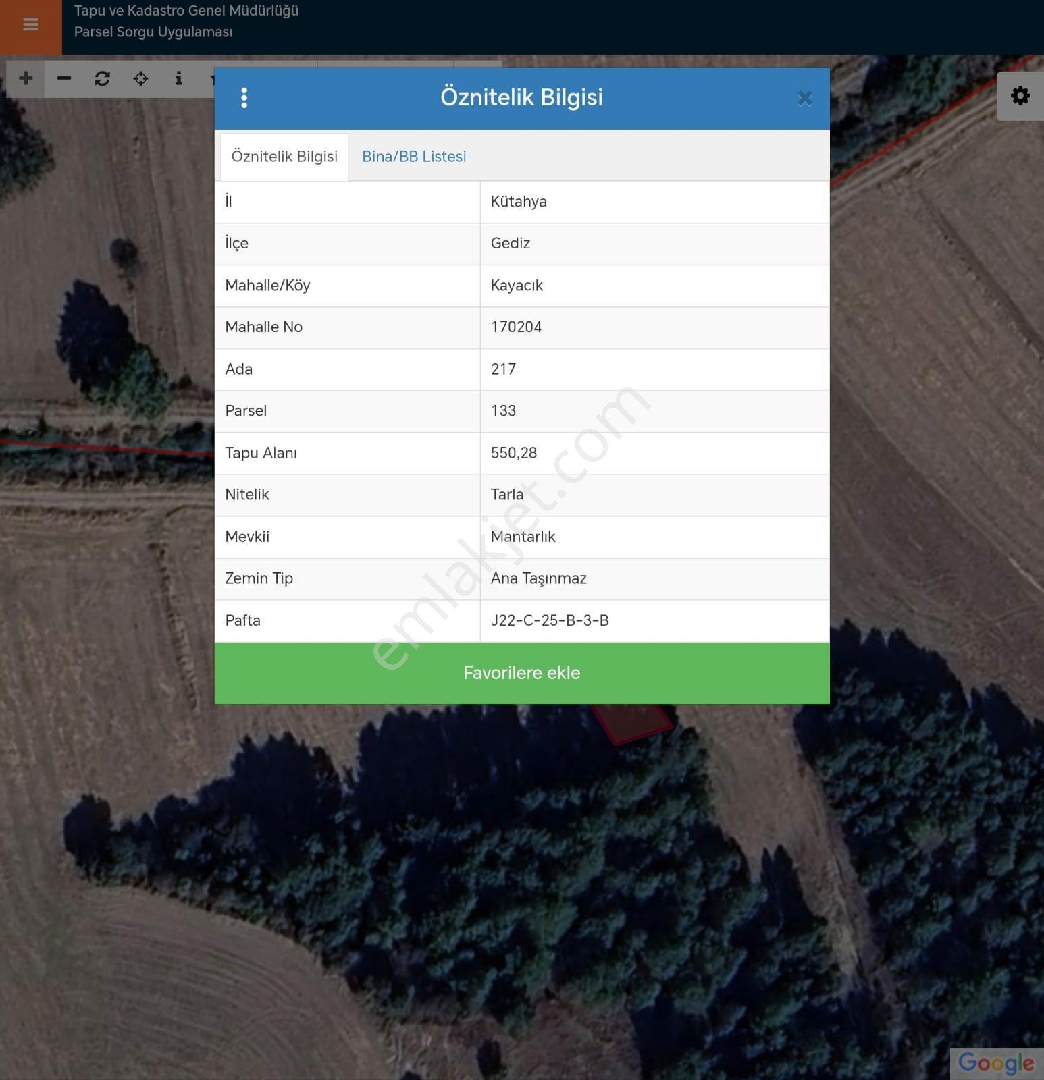This screenshot has width=1044, height=1080.
Task: Click the Zemin Tip label
Action: [x=259, y=578]
